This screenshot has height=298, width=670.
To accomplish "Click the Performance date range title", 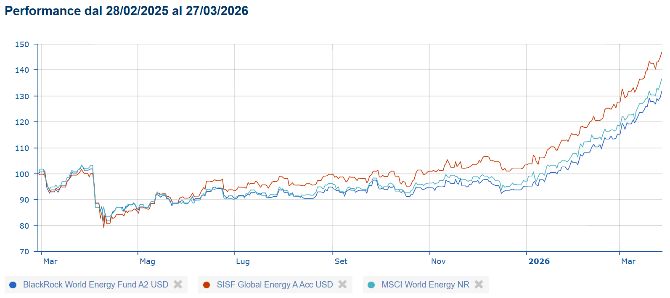I will [127, 11].
